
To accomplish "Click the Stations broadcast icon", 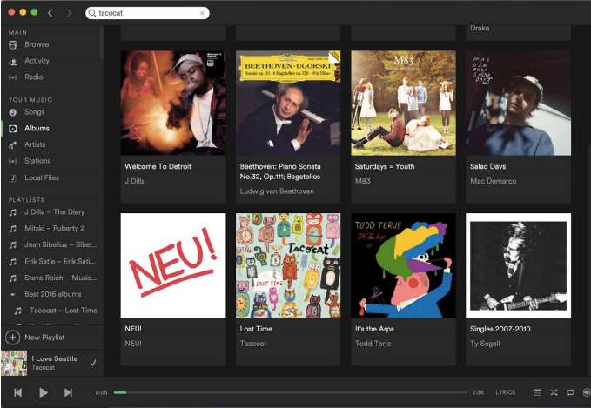I will click(13, 161).
